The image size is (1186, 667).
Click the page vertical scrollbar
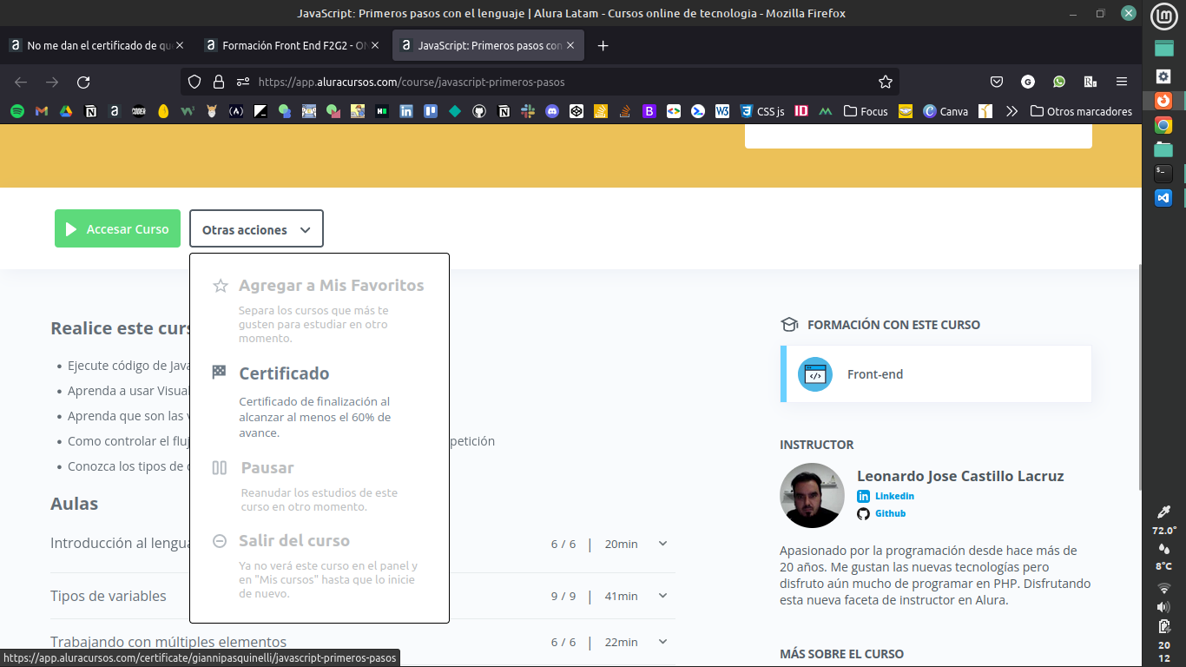click(1138, 376)
